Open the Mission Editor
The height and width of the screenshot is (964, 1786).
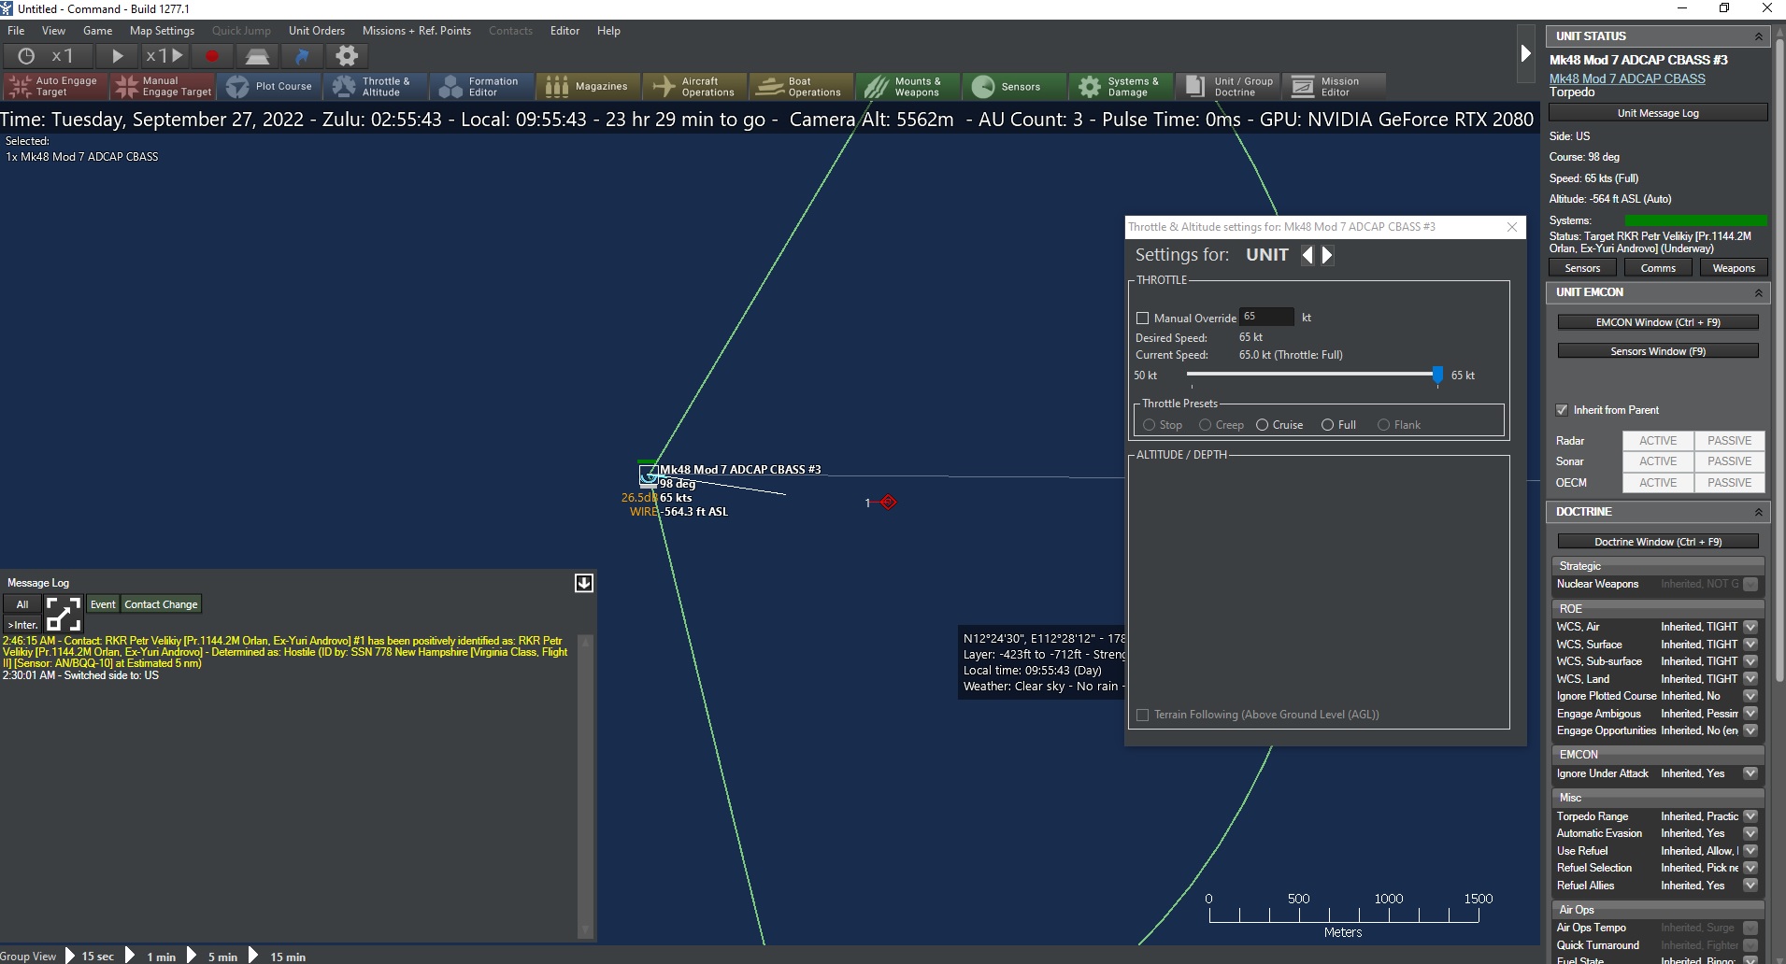[x=1335, y=87]
